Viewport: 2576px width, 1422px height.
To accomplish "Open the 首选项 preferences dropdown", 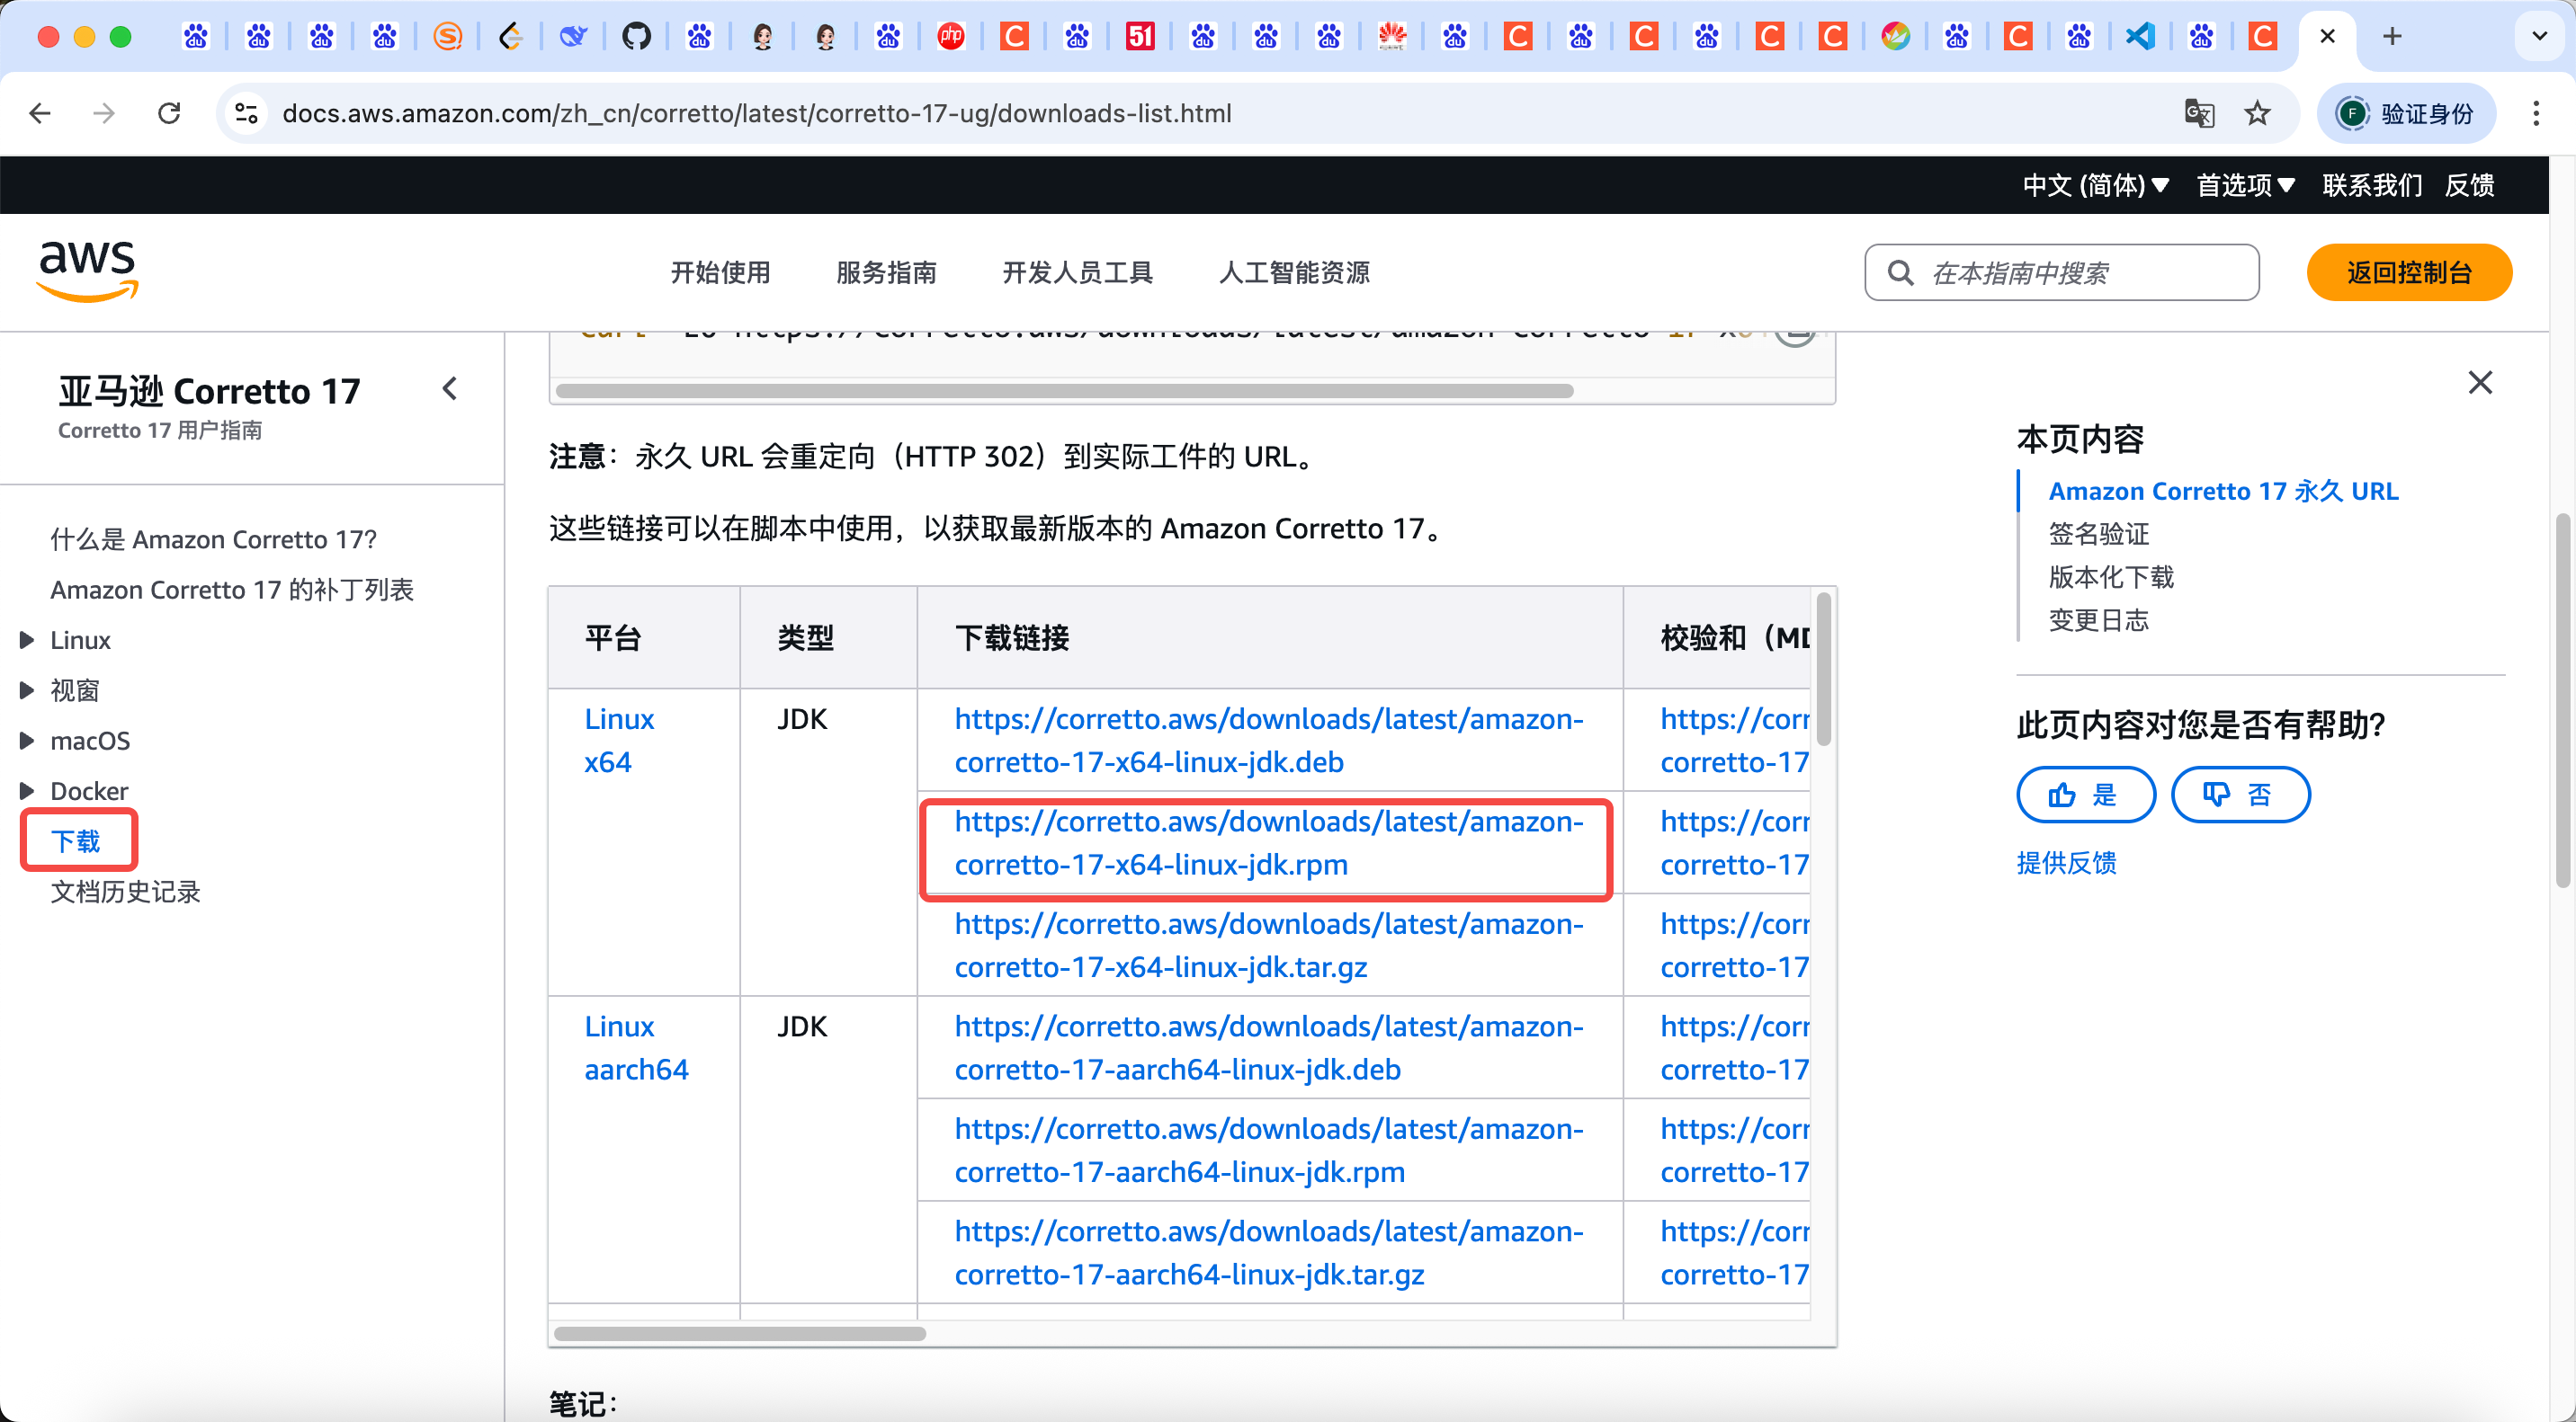I will (x=2244, y=185).
